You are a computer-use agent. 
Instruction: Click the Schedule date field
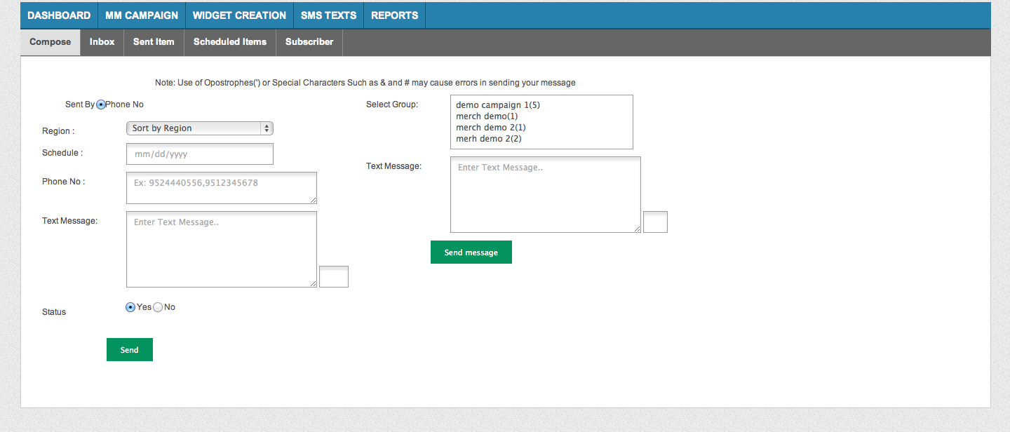coord(200,154)
